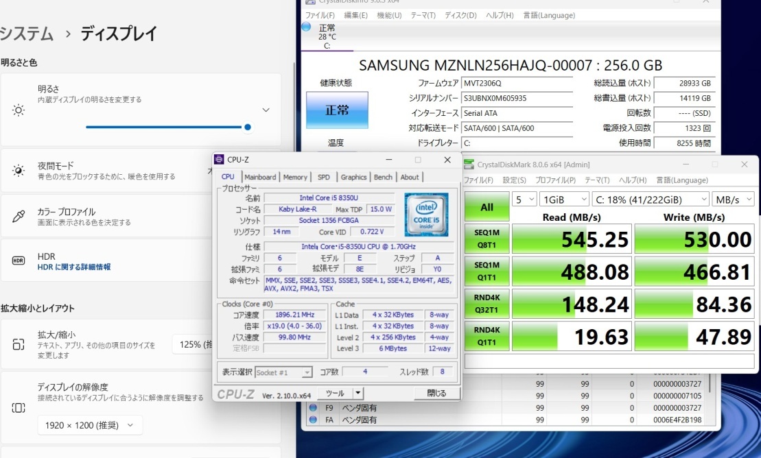Click the processor name field Intel Core i5 8350U

click(329, 197)
